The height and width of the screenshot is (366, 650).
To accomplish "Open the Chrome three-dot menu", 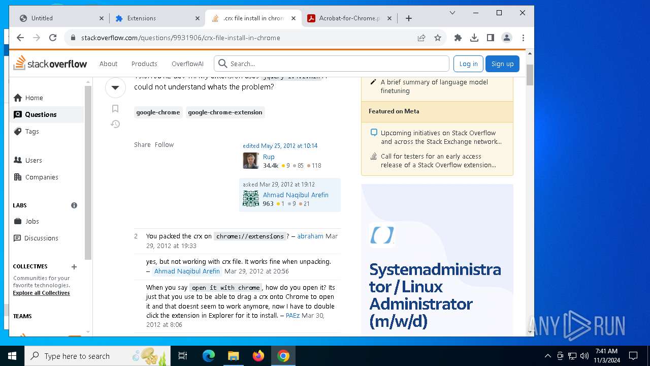I will (x=523, y=38).
